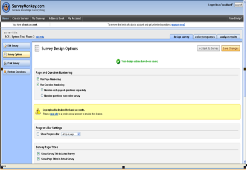Click the upgrade now link
The image size is (247, 170).
178,25
